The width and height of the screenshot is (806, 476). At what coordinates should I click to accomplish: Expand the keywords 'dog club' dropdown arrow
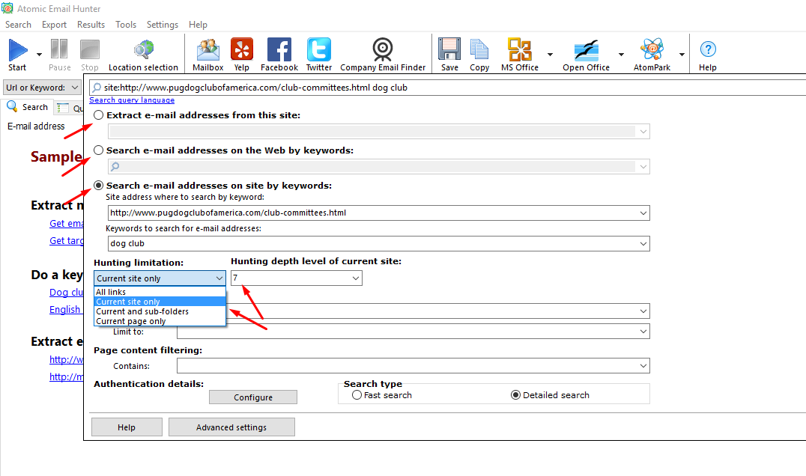click(x=643, y=244)
